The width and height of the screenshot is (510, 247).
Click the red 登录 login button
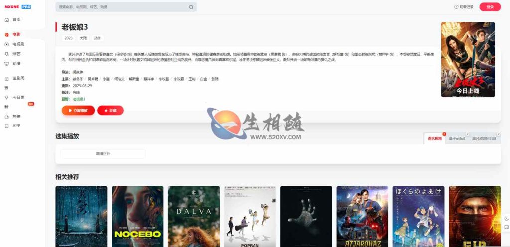[490, 7]
